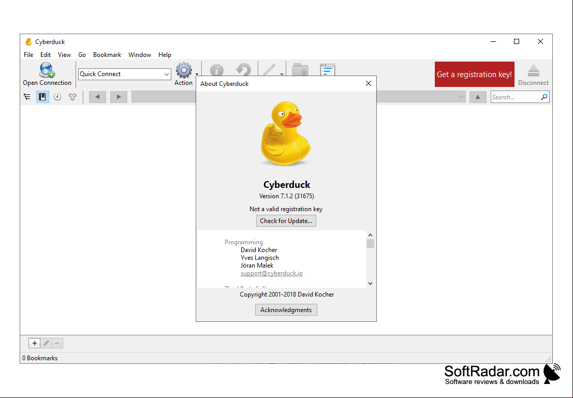Show the History clock view
Image resolution: width=573 pixels, height=398 pixels.
[x=57, y=97]
